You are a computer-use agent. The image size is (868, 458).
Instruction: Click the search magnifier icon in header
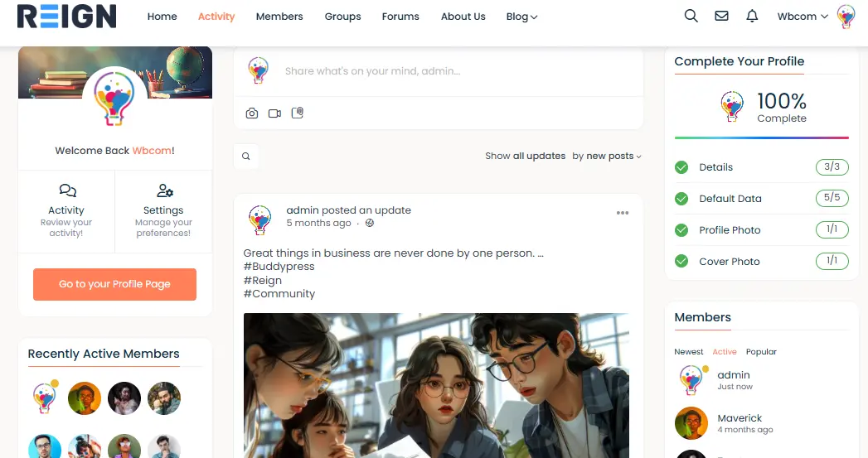click(x=691, y=16)
